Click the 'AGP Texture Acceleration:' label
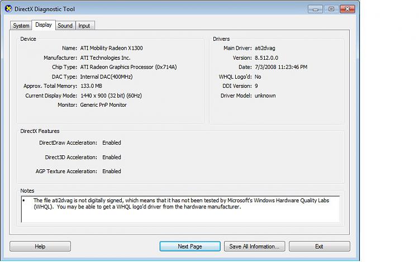This screenshot has width=419, height=262. (66, 172)
